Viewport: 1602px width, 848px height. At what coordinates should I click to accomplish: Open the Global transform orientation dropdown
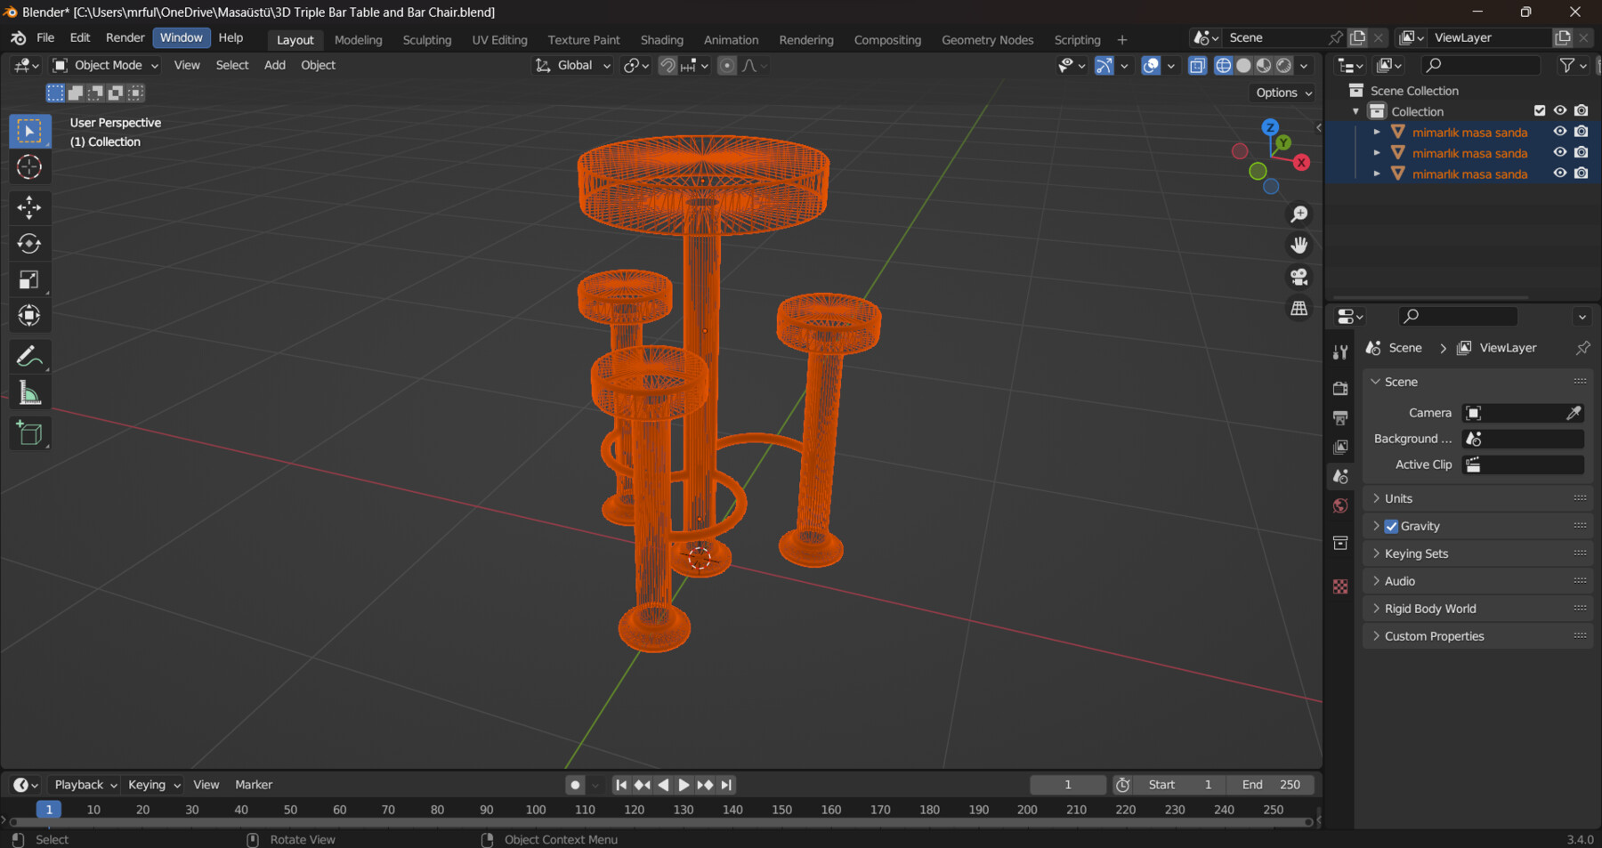pos(572,65)
